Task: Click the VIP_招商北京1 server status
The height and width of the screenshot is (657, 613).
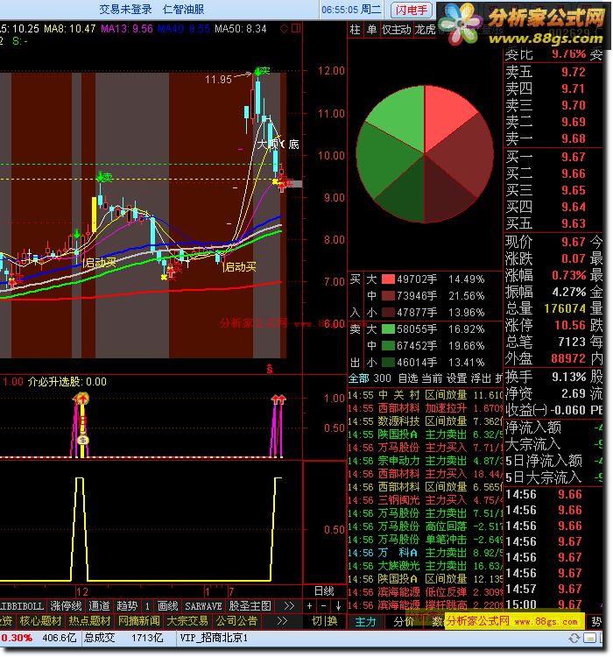Action: tap(214, 638)
